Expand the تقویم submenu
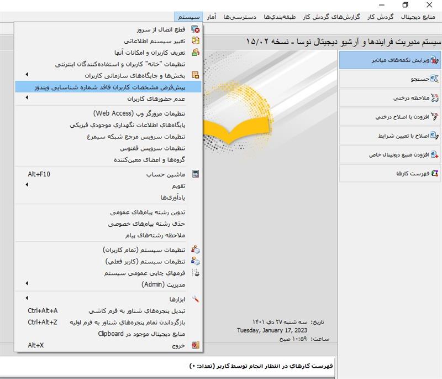This screenshot has width=442, height=379. [x=27, y=185]
